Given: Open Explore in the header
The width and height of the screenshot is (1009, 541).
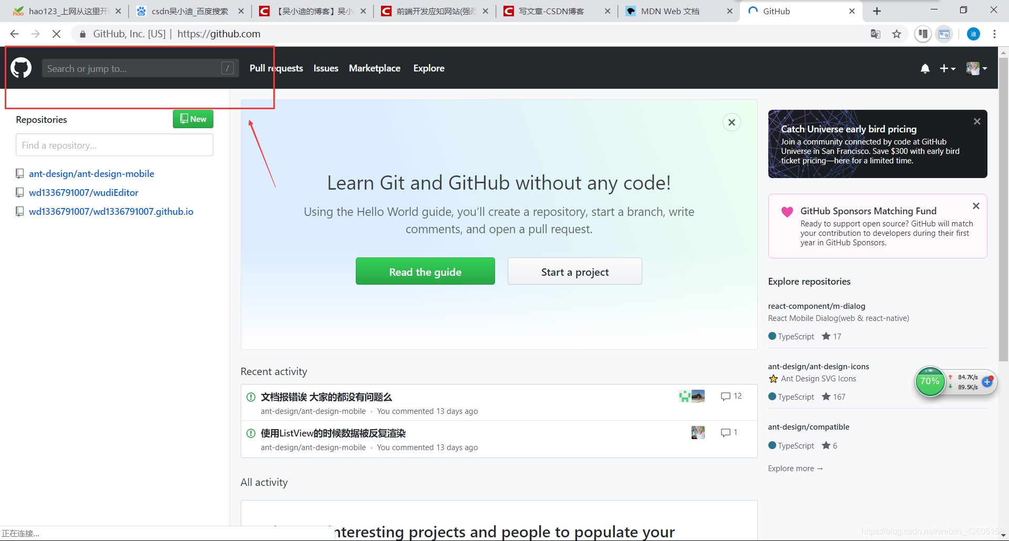Looking at the screenshot, I should tap(429, 68).
